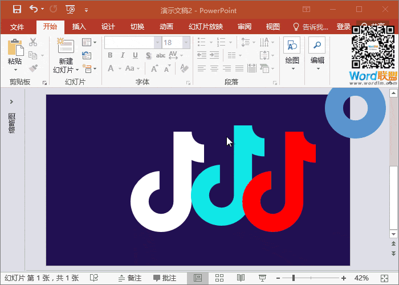The width and height of the screenshot is (399, 285).
Task: Toggle Italic formatting
Action: click(x=123, y=55)
